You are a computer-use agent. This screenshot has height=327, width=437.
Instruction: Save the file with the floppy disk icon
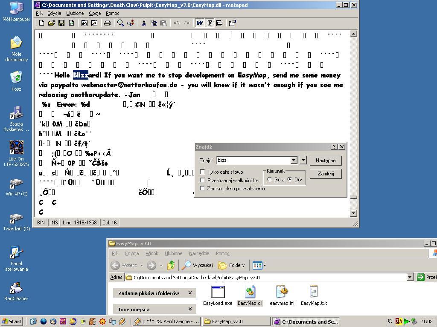(61, 23)
